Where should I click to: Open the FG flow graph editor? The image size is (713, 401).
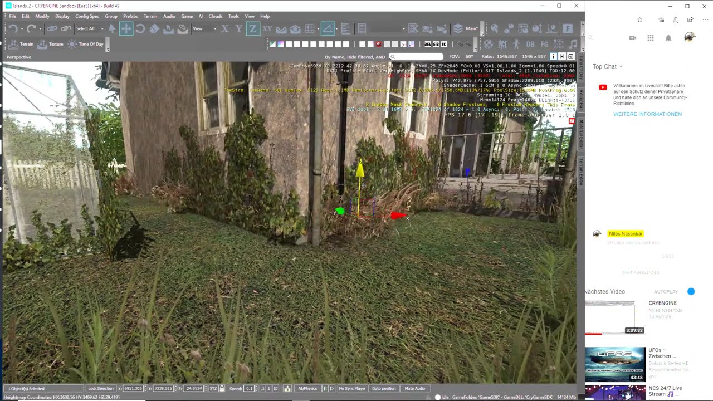tap(545, 44)
